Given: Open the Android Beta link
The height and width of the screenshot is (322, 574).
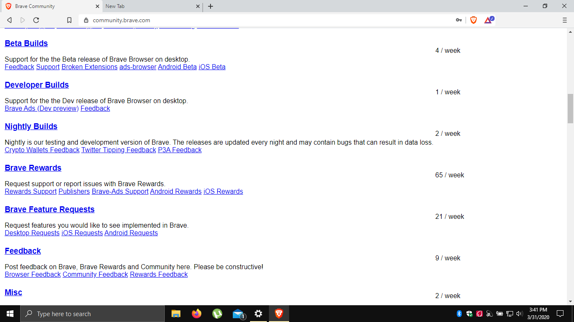Looking at the screenshot, I should coord(177,67).
